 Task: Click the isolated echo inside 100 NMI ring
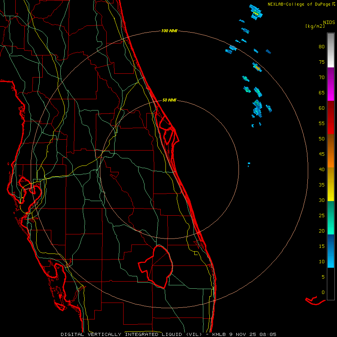point(249,165)
